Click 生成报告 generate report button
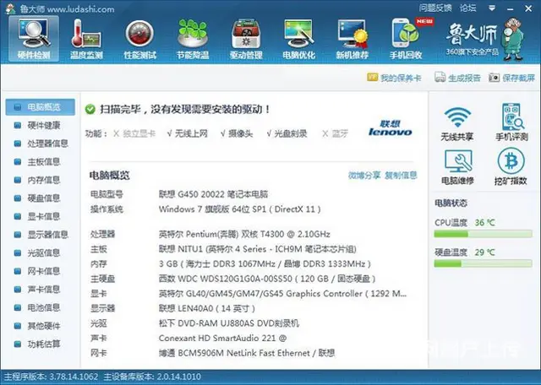Image resolution: width=541 pixels, height=385 pixels. 457,78
